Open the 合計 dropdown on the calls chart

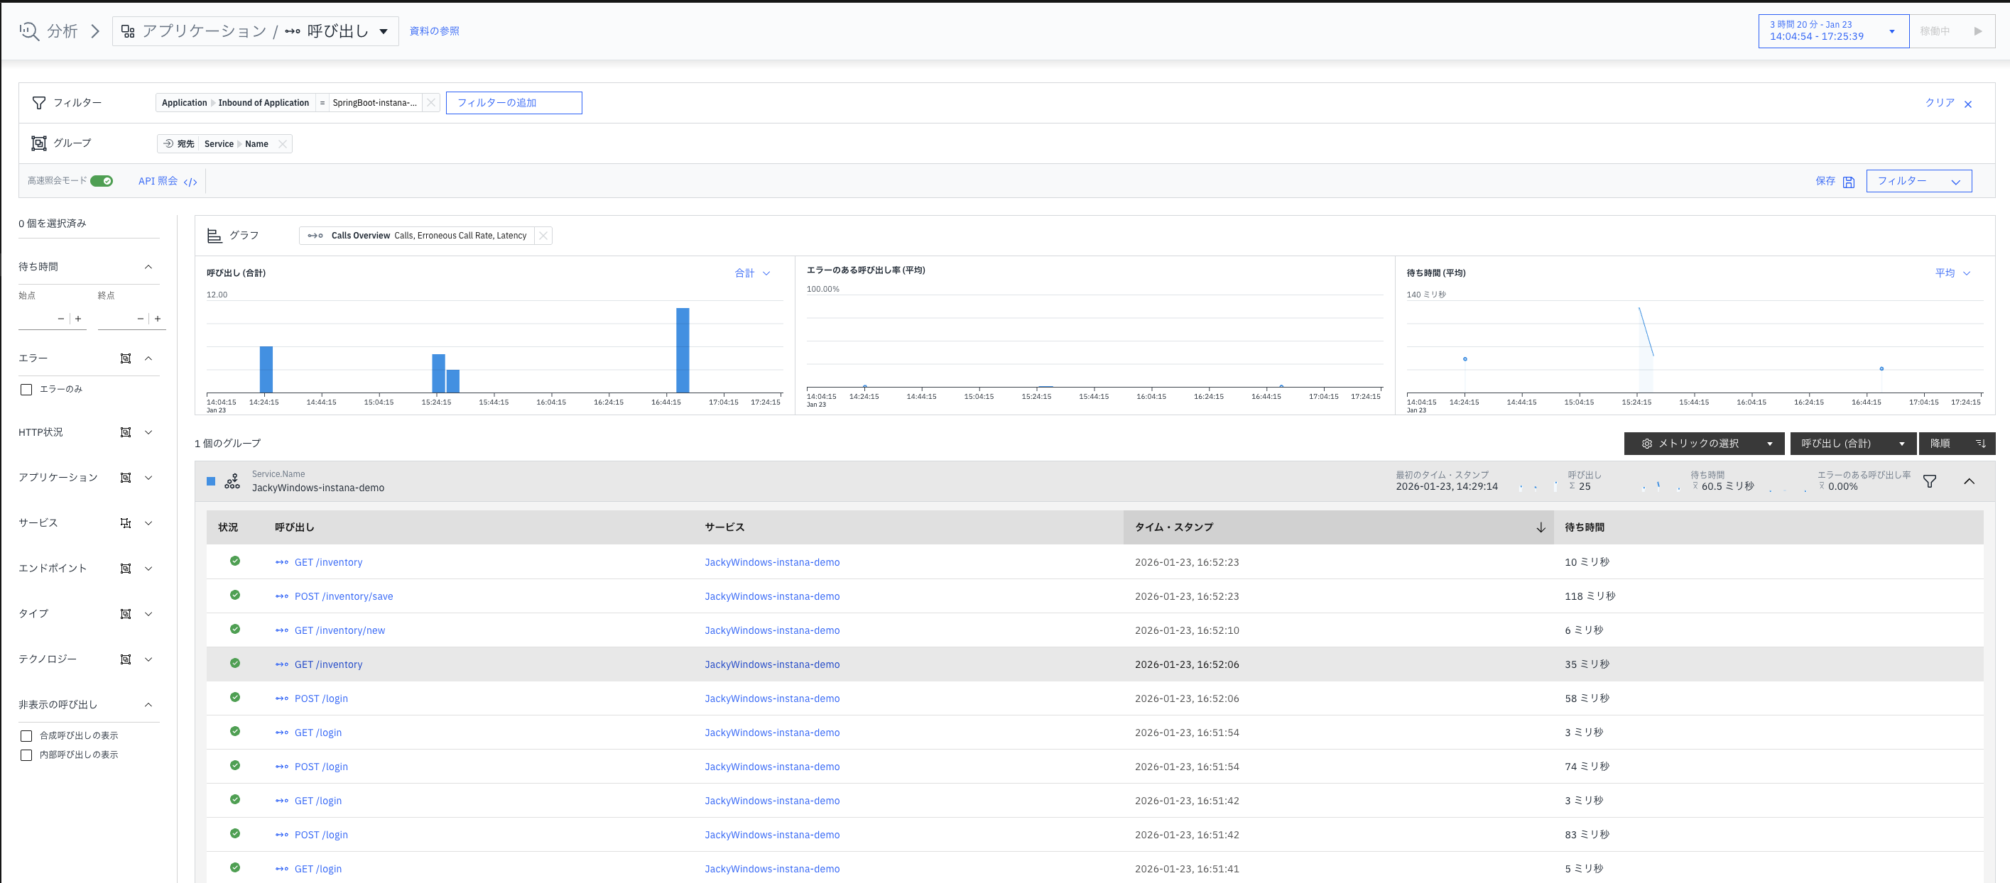[751, 273]
